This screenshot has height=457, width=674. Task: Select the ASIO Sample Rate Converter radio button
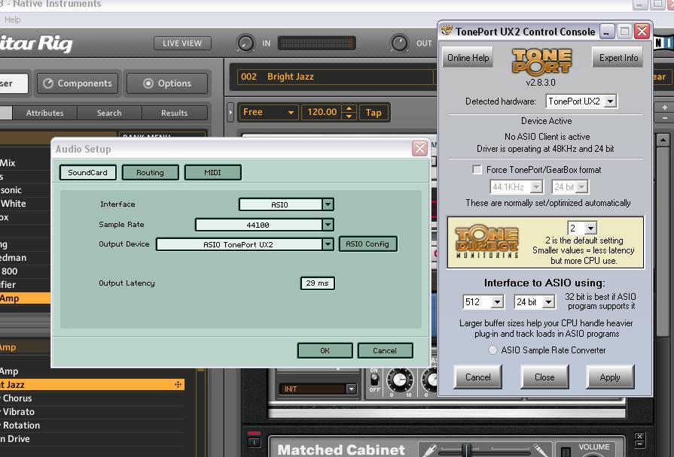493,350
